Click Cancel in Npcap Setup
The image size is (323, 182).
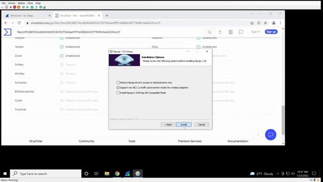[201, 124]
